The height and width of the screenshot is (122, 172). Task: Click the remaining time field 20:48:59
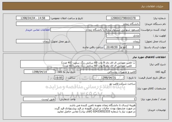click(x=112, y=47)
